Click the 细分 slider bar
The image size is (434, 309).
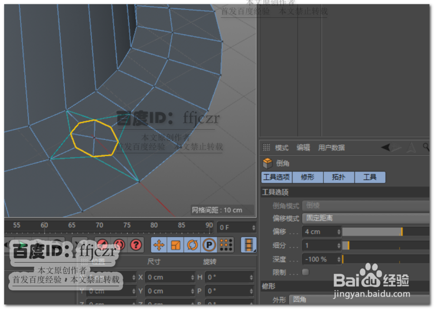pyautogui.click(x=386, y=245)
